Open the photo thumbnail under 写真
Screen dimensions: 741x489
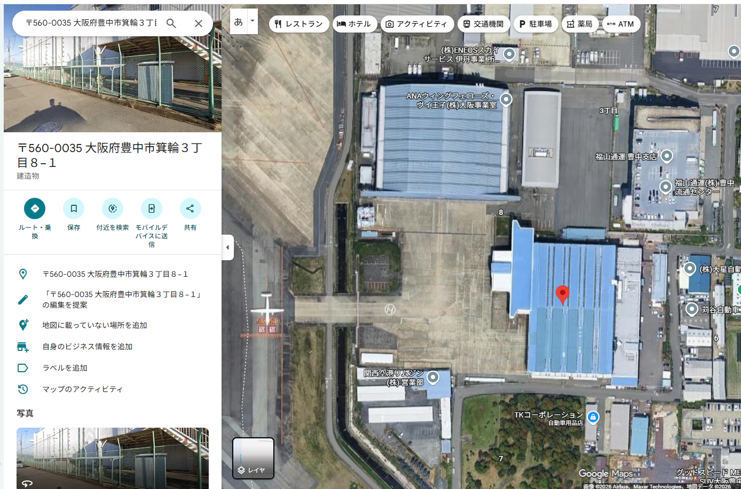[x=113, y=458]
